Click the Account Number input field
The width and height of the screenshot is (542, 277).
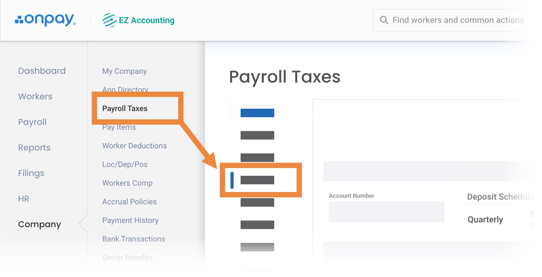point(386,212)
